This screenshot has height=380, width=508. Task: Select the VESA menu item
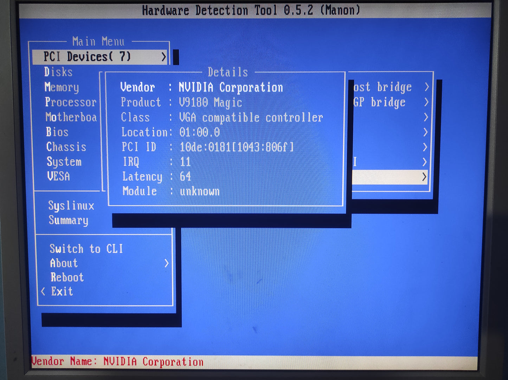coord(58,176)
